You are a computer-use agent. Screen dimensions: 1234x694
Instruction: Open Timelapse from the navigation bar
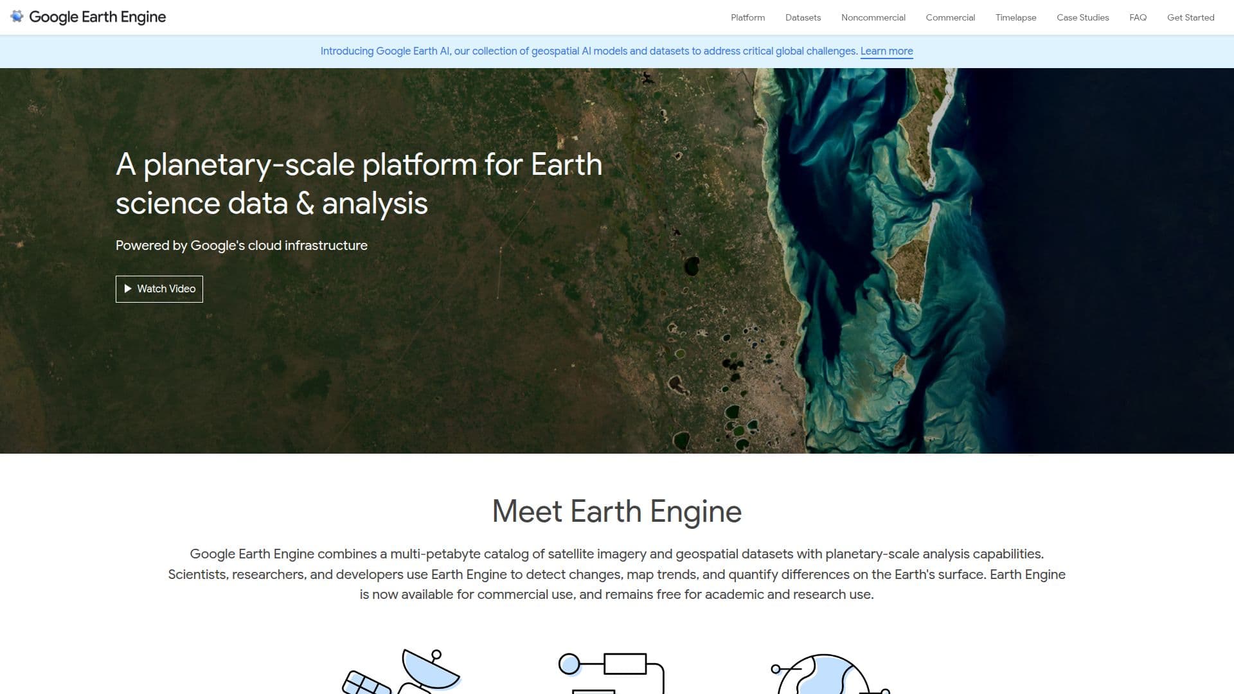point(1015,17)
